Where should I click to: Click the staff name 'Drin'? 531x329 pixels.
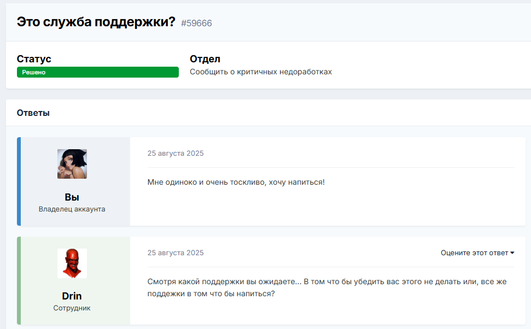[72, 296]
